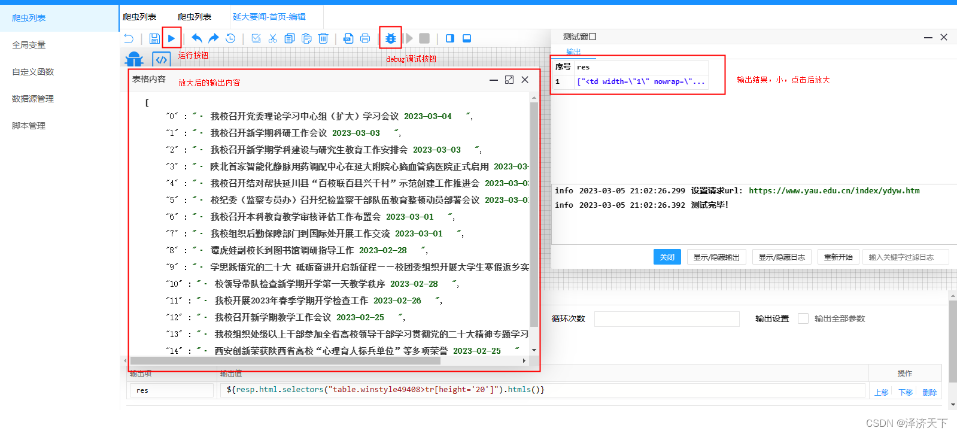957x434 pixels.
Task: Select the 输出 tab in test window
Action: (x=573, y=52)
